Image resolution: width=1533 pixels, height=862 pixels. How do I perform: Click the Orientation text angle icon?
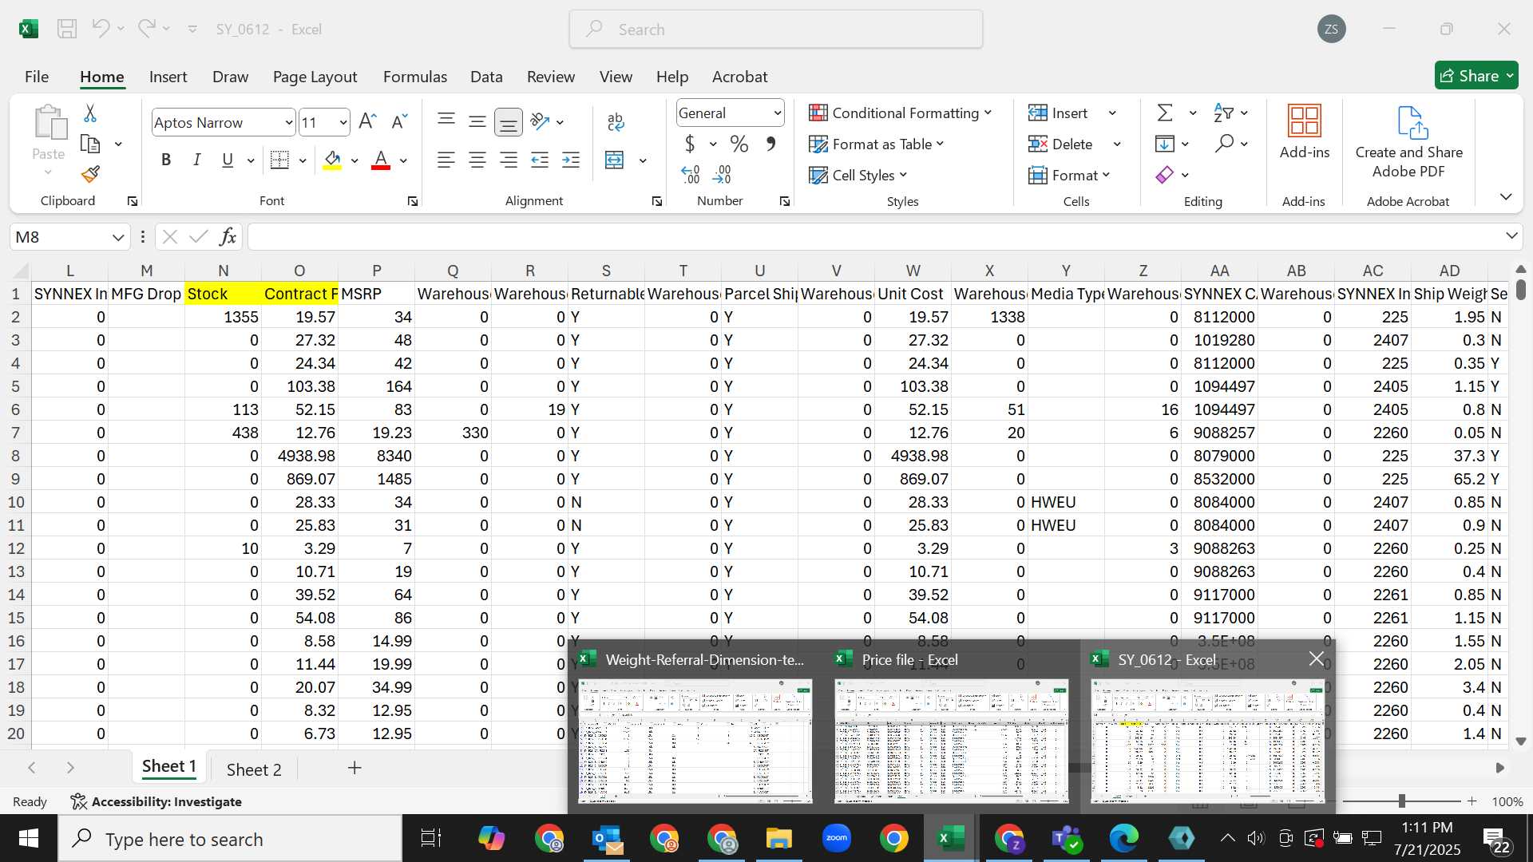(540, 121)
